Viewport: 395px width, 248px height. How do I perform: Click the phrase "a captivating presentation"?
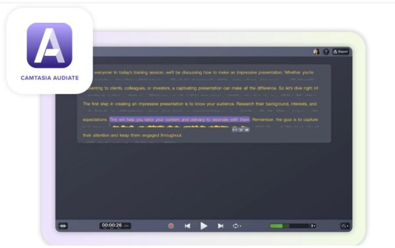pos(197,88)
